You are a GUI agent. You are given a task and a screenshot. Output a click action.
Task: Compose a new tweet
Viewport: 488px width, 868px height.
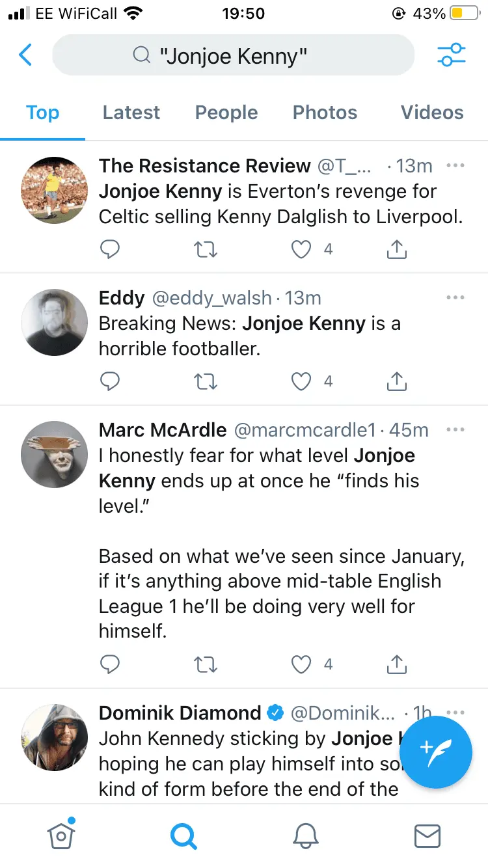435,752
